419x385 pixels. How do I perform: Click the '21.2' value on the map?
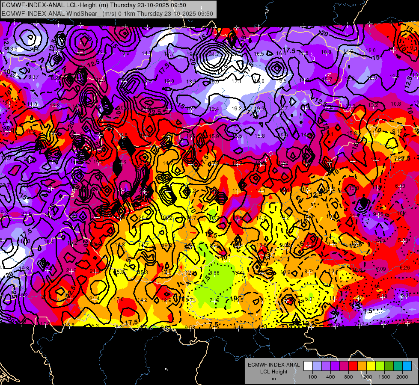tap(71, 270)
